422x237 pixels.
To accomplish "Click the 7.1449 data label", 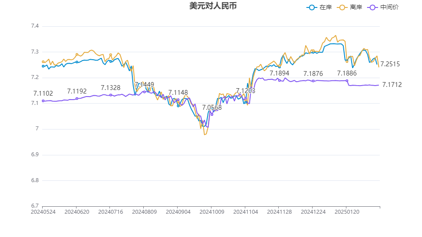I will pyautogui.click(x=144, y=85).
